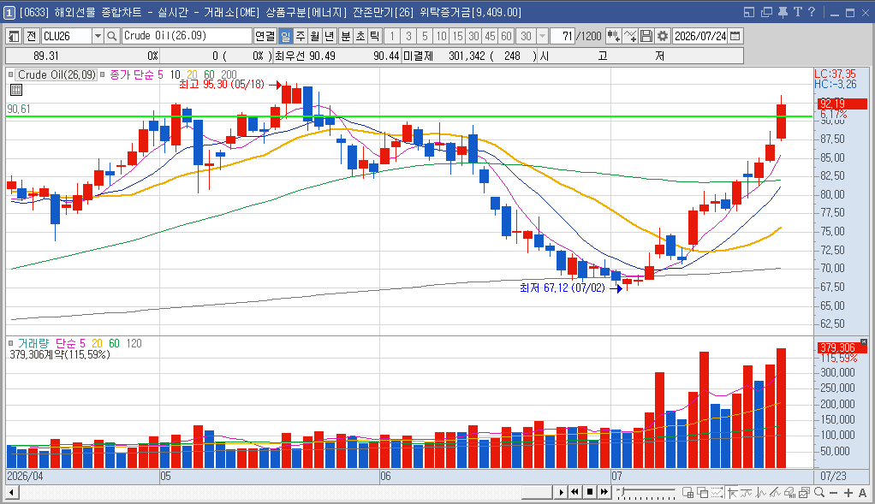Click the symbol search magnifier icon
This screenshot has height=504, width=875.
[111, 36]
